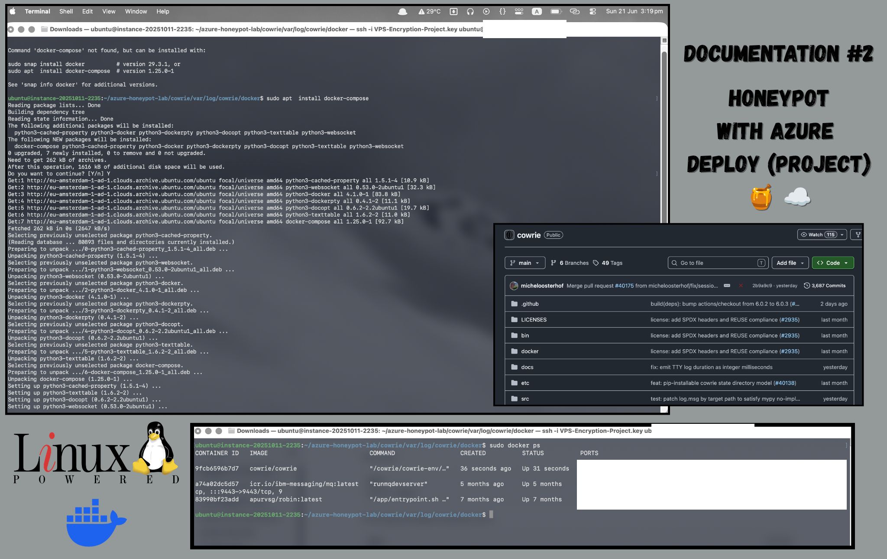Viewport: 887px width, 559px height.
Task: Click the date and time 'Sun 21 Jun 3:19 pm'
Action: point(634,11)
